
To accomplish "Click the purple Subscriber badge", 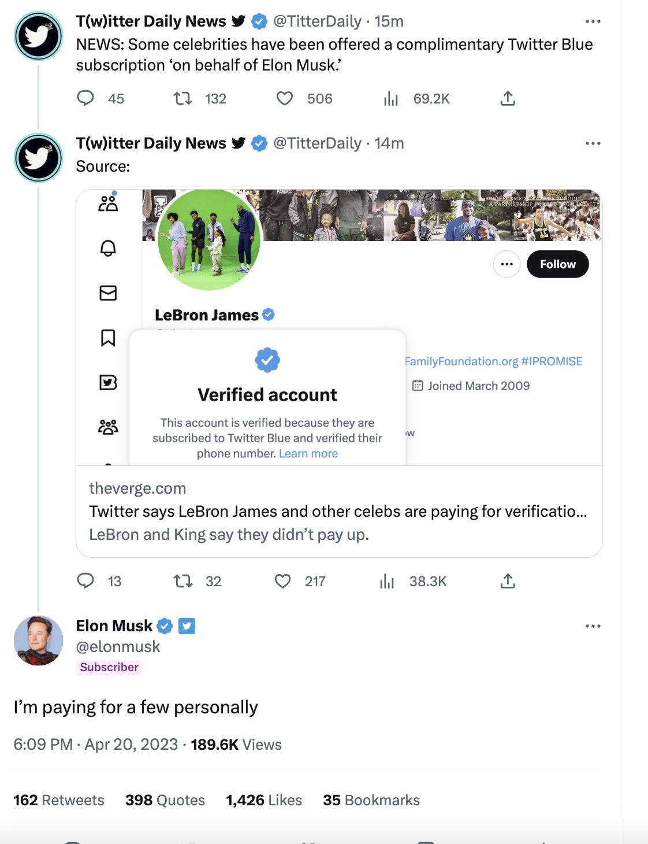I will pos(109,667).
